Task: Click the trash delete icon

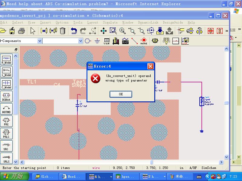Action: [x=63, y=31]
